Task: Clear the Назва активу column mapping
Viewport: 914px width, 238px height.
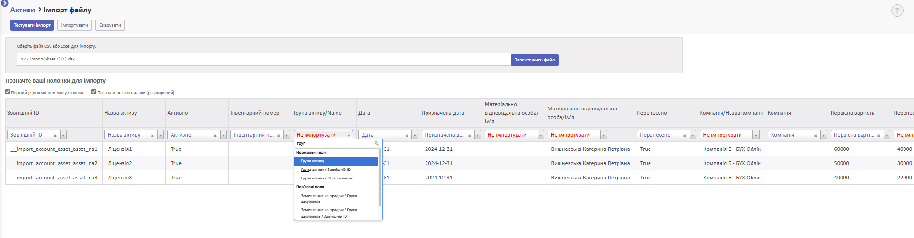Action: pos(152,136)
